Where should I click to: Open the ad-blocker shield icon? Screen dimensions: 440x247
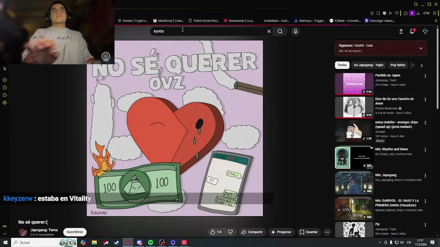384,13
